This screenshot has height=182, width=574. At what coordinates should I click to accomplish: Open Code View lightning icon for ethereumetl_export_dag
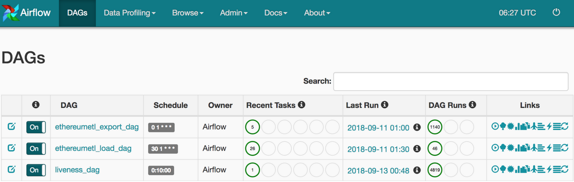[549, 127]
